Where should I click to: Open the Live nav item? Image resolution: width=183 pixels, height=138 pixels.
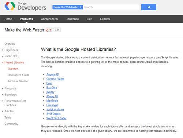(x=89, y=19)
